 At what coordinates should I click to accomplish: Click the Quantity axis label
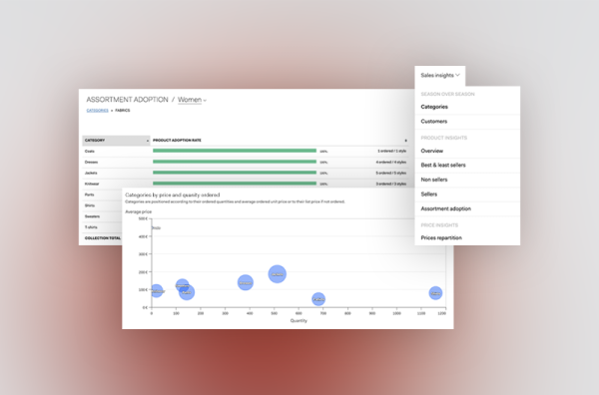tap(299, 320)
